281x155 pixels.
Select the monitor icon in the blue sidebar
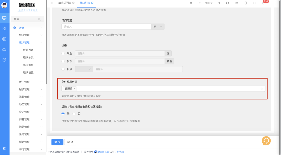(4, 18)
